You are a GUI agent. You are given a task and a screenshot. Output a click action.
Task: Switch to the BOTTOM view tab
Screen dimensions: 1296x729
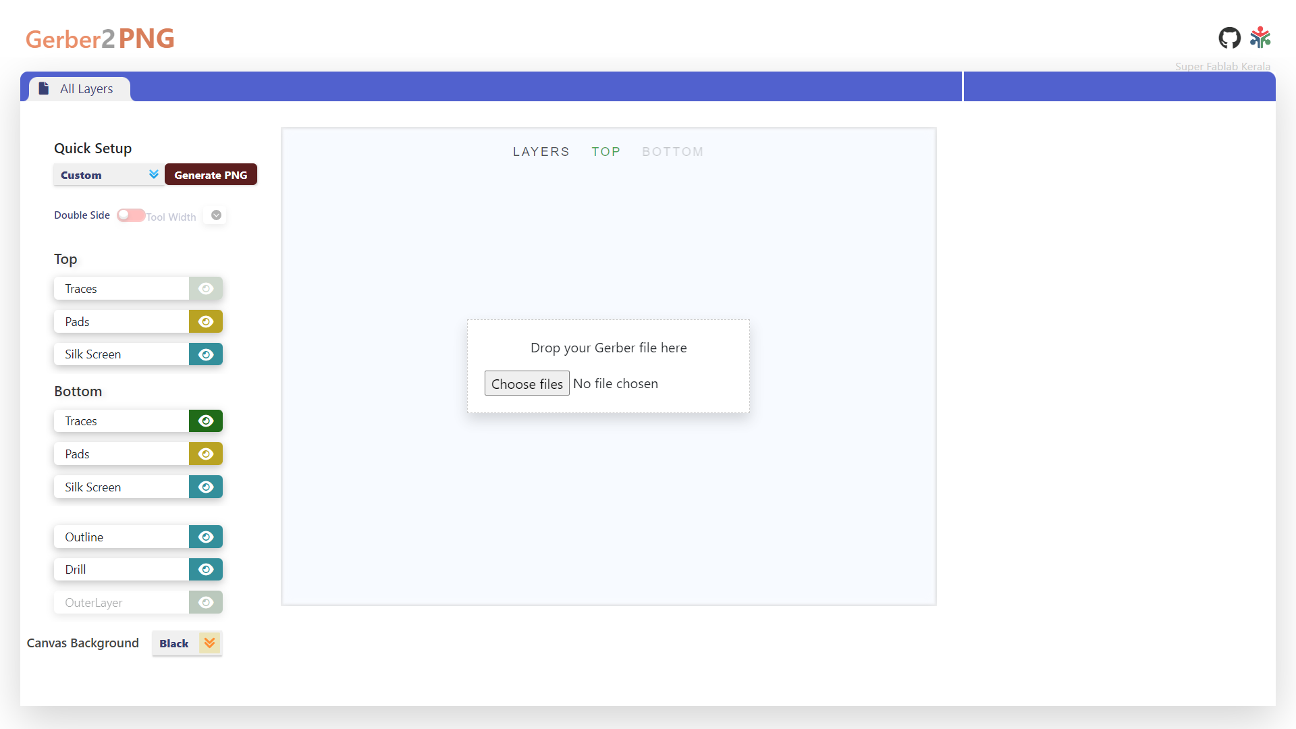coord(672,152)
